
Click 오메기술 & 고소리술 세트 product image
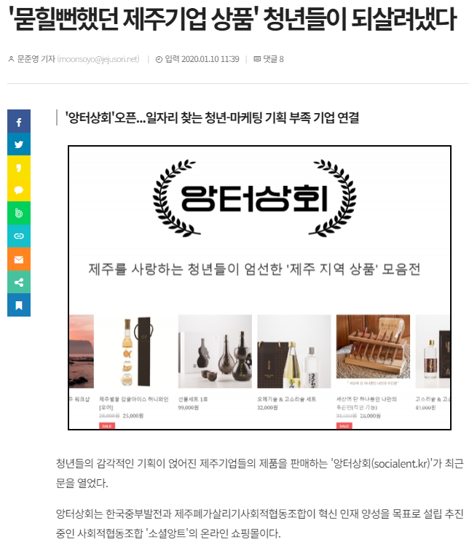pyautogui.click(x=294, y=351)
